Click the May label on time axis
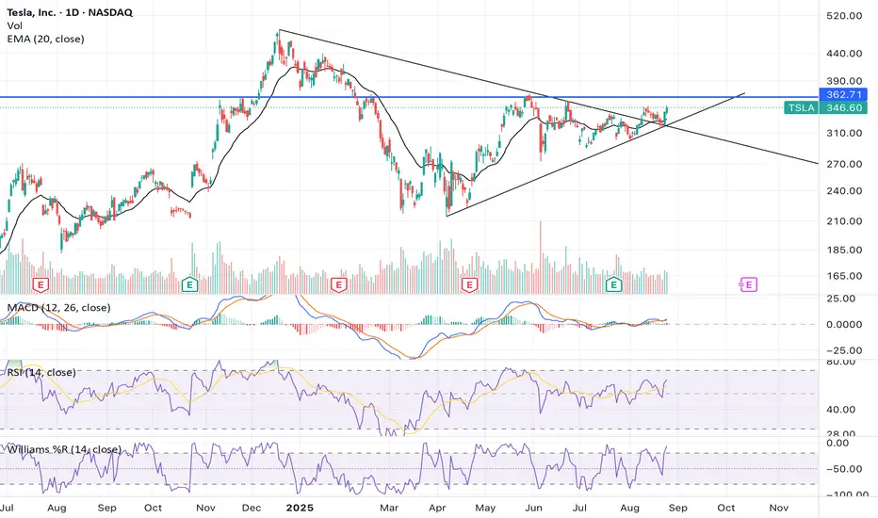The height and width of the screenshot is (518, 878). pos(485,508)
